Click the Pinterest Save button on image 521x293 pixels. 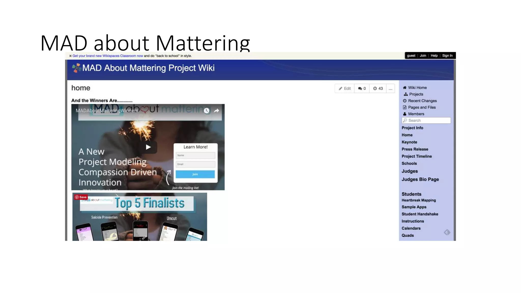pos(81,197)
